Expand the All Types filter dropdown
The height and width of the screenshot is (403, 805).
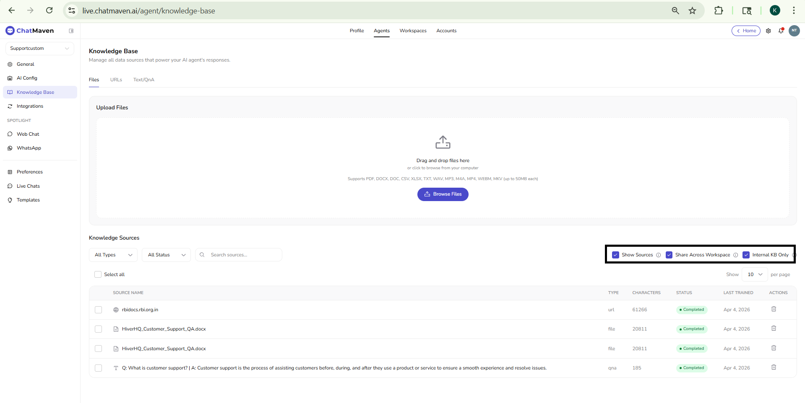click(112, 255)
